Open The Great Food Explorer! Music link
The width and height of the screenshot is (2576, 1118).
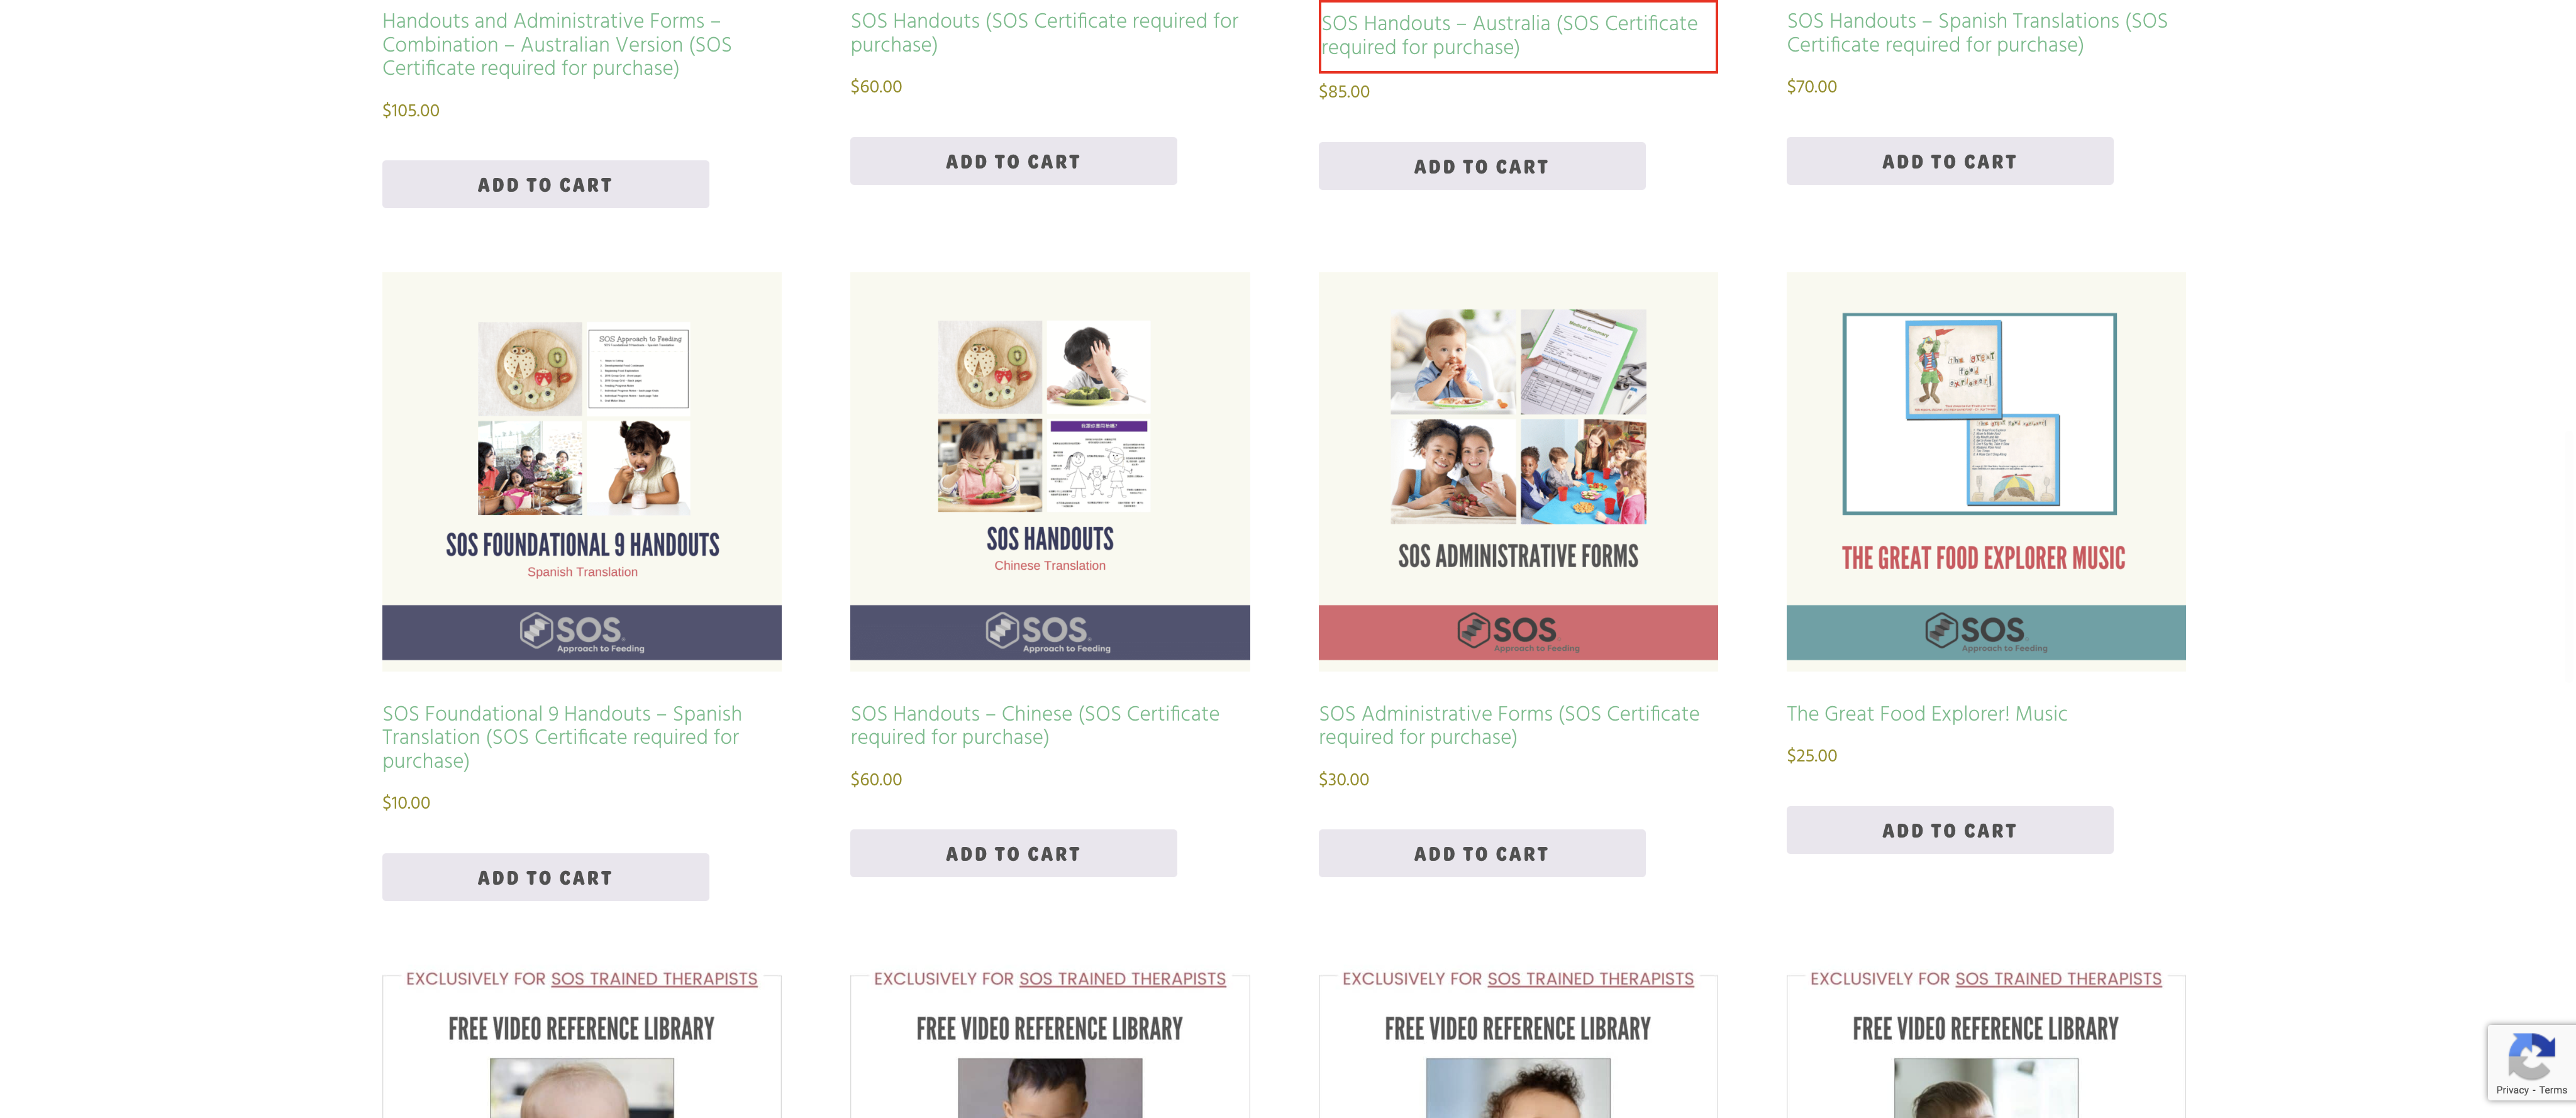point(1926,713)
